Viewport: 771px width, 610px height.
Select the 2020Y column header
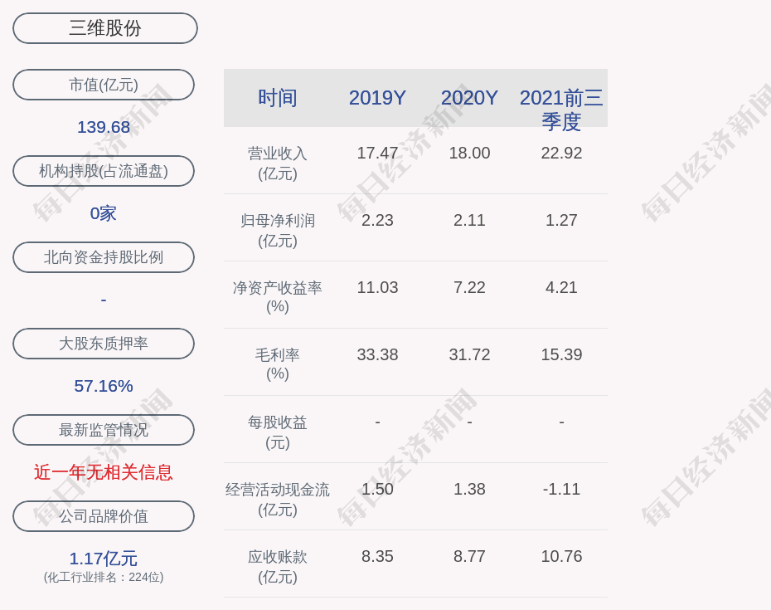coord(469,98)
